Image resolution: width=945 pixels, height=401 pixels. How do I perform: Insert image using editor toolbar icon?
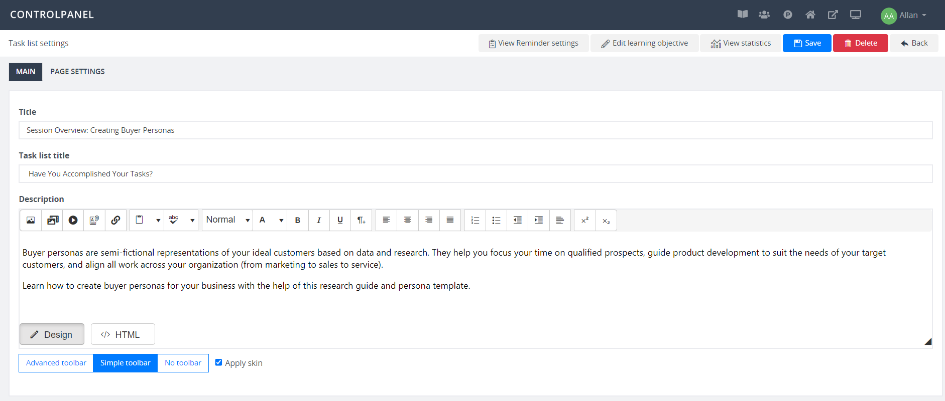[x=31, y=220]
